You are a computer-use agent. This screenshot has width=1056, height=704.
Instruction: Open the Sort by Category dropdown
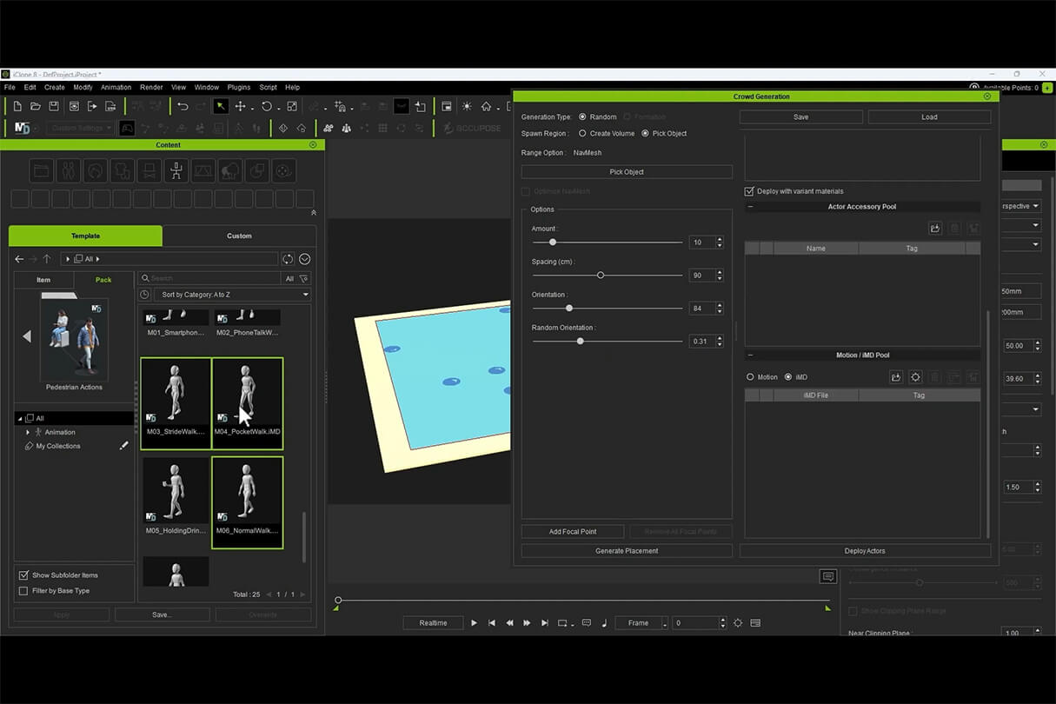coord(235,295)
